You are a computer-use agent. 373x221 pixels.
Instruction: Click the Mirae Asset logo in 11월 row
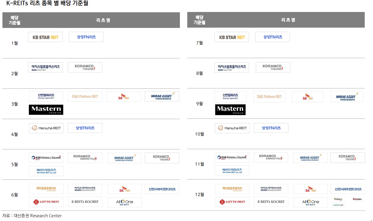(x=310, y=157)
